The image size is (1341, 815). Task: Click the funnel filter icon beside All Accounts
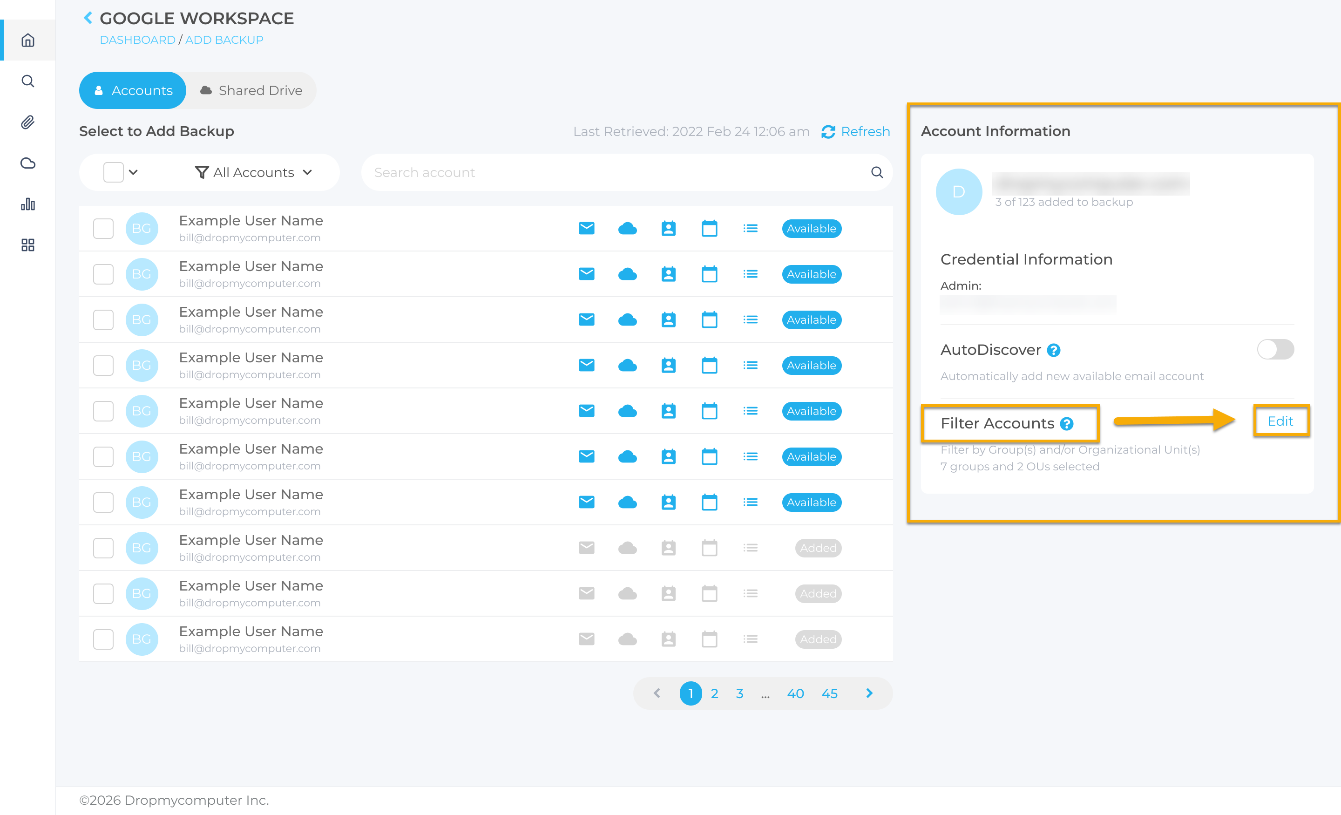201,172
